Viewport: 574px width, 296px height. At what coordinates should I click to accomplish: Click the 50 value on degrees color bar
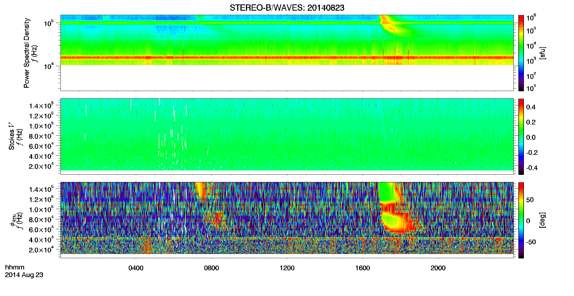click(x=530, y=200)
